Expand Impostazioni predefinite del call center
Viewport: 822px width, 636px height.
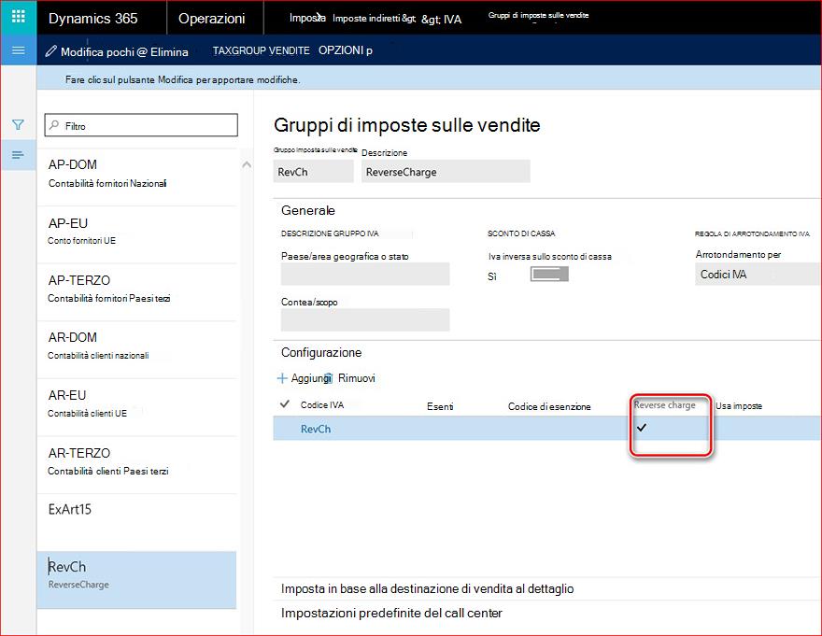tap(391, 613)
